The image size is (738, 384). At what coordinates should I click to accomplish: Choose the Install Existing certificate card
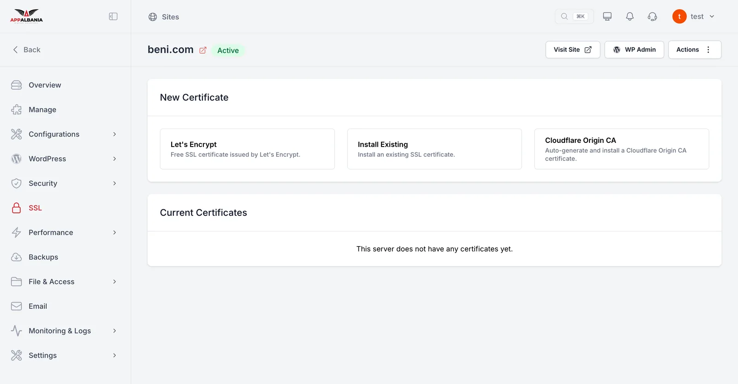coord(434,149)
